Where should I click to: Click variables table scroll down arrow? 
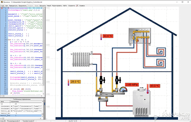(x=42, y=116)
